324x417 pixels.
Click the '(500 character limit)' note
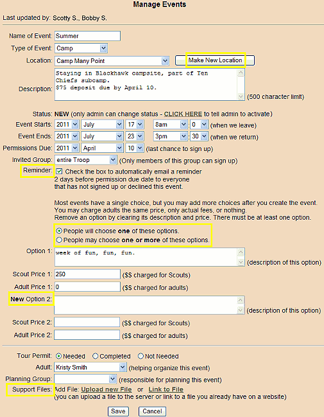pyautogui.click(x=275, y=97)
